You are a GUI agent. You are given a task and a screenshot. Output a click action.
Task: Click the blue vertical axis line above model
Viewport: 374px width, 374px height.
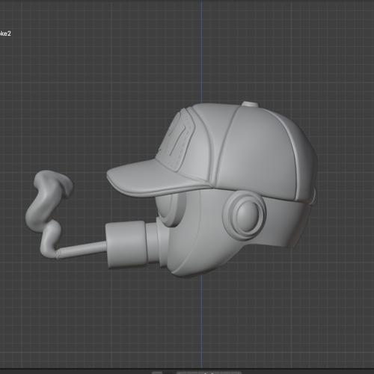(x=202, y=50)
